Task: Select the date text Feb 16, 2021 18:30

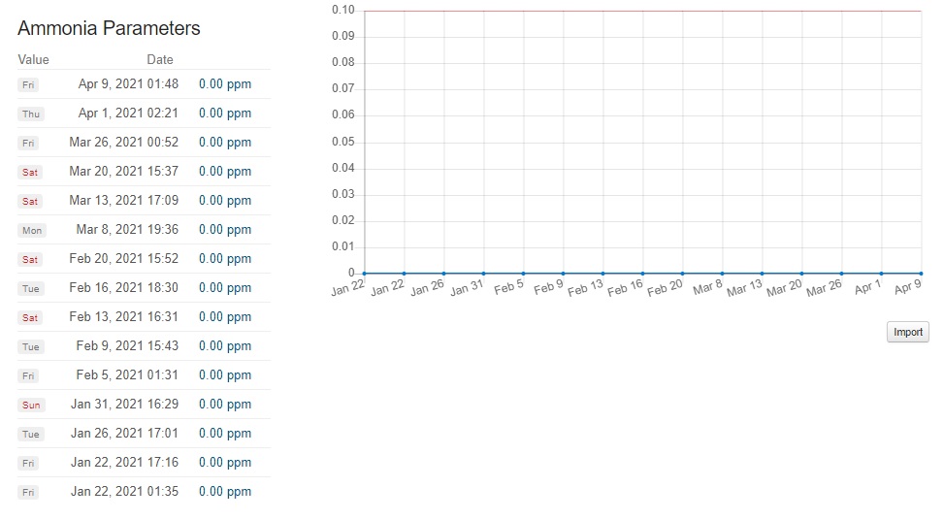Action: (x=124, y=288)
